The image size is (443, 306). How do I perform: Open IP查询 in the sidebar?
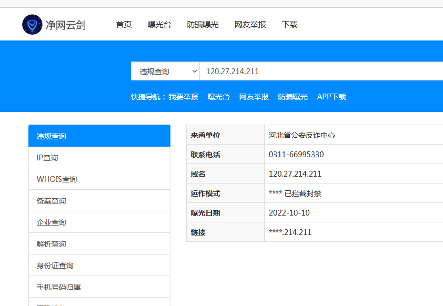pyautogui.click(x=99, y=158)
